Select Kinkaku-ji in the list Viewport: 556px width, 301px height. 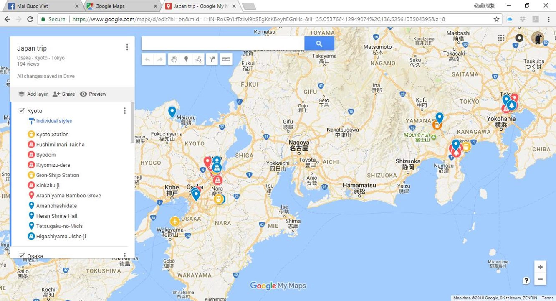(48, 185)
